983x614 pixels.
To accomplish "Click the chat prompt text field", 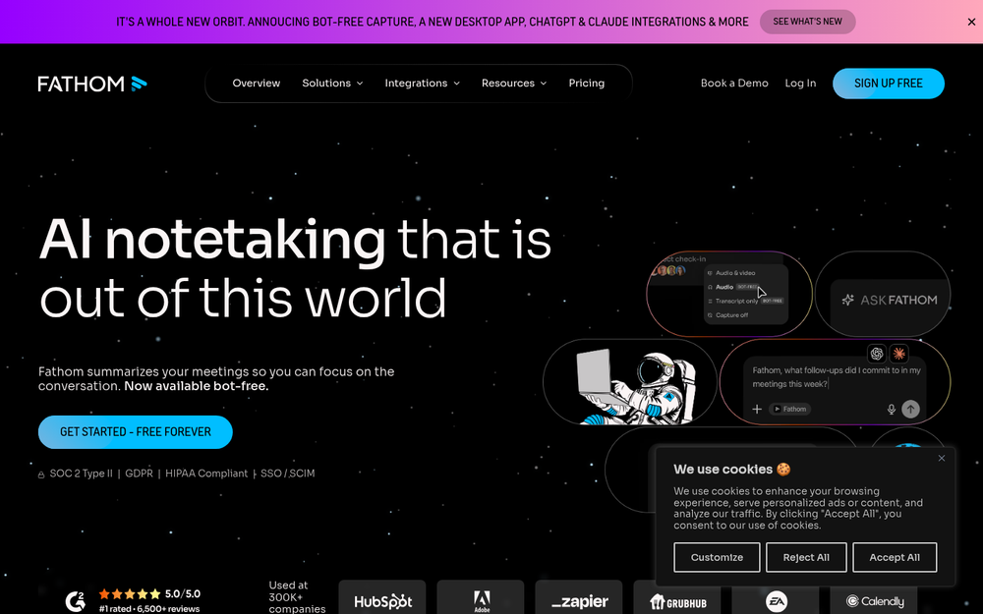I will tap(836, 376).
